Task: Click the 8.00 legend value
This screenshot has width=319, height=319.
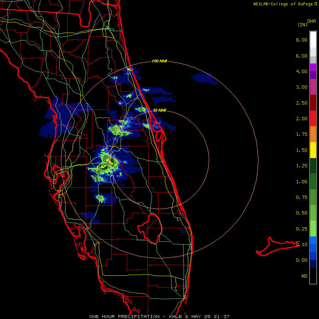Action: pyautogui.click(x=302, y=40)
